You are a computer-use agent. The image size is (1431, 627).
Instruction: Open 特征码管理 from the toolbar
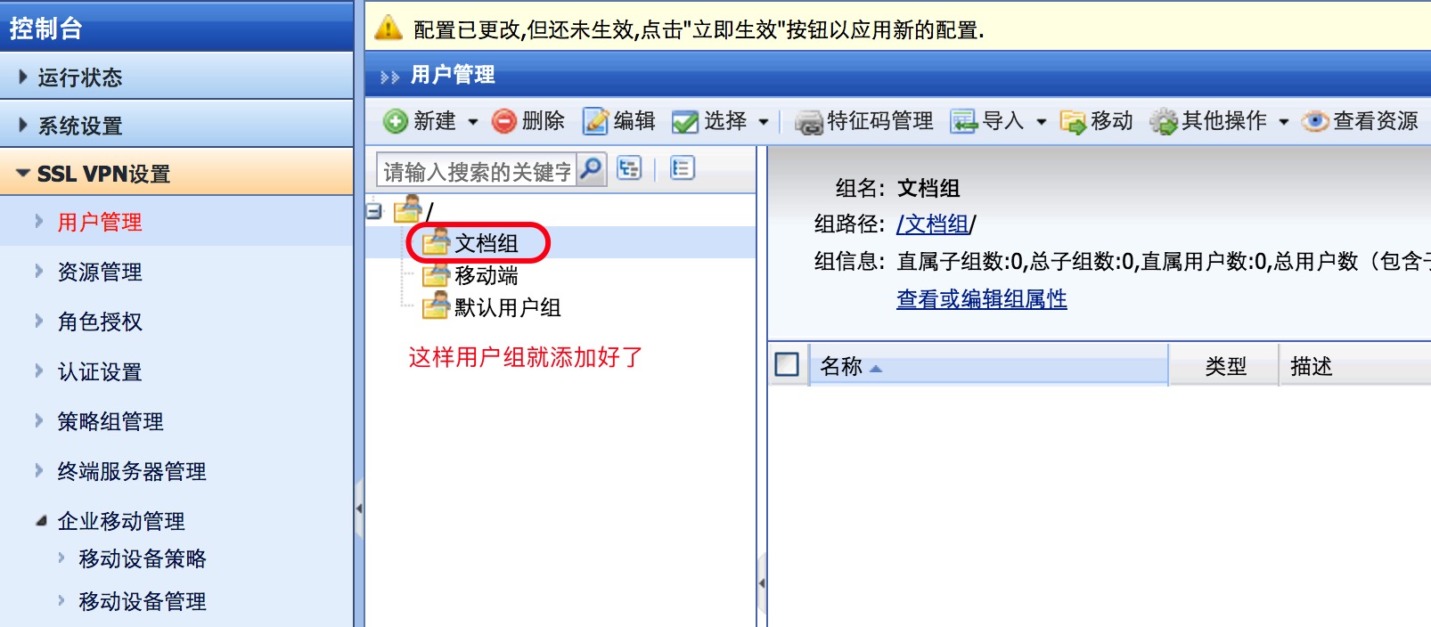click(x=864, y=121)
